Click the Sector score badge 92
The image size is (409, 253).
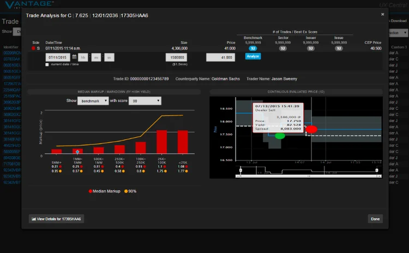point(282,48)
